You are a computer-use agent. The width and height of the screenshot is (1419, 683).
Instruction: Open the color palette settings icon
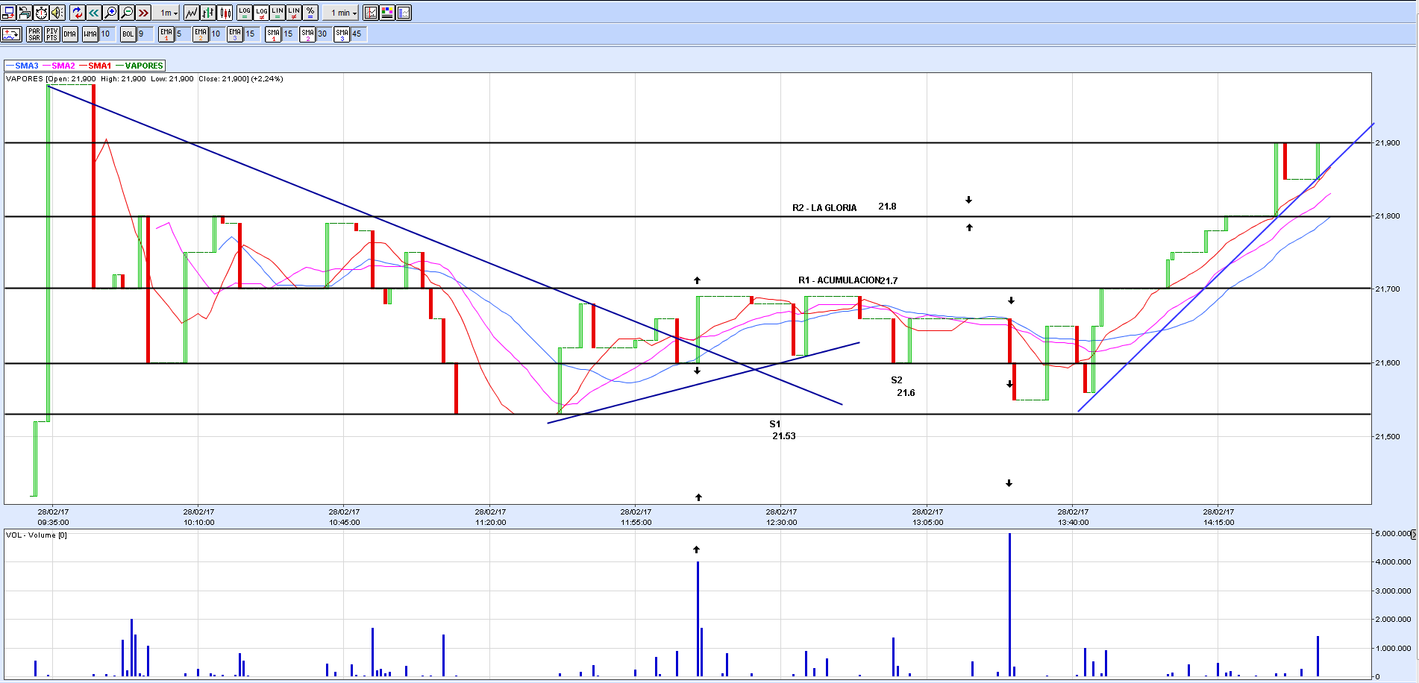387,13
